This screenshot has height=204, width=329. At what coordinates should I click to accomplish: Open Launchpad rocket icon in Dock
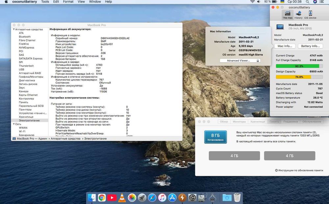click(x=142, y=197)
